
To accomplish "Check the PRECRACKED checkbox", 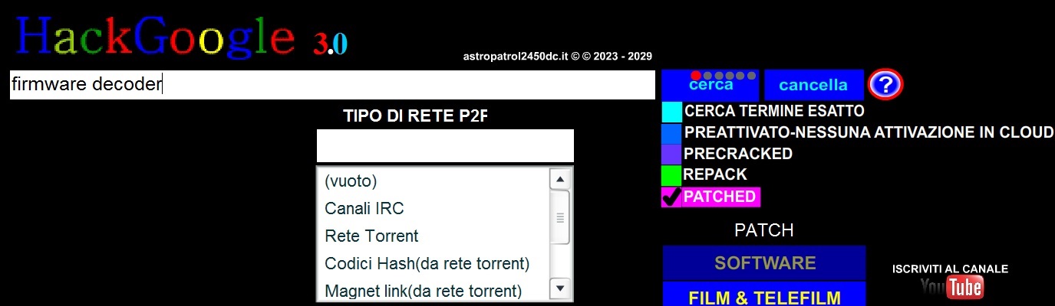I will click(x=671, y=154).
